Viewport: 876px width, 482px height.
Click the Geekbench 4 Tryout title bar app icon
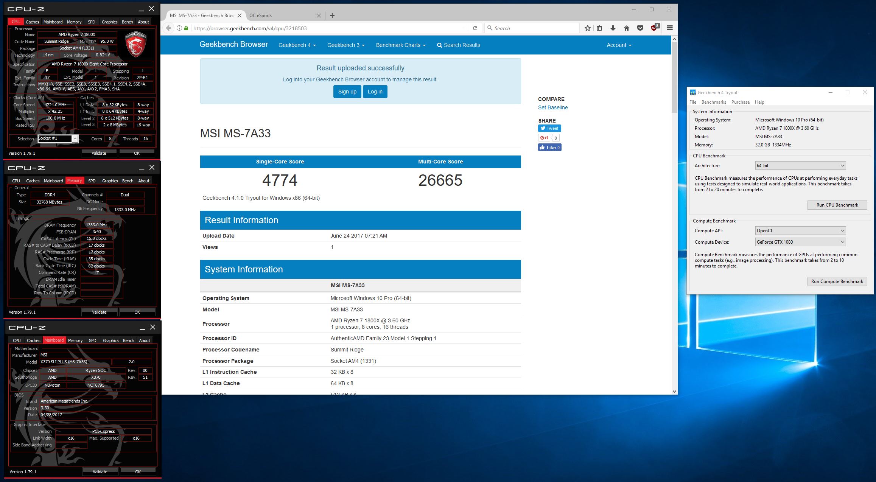693,92
